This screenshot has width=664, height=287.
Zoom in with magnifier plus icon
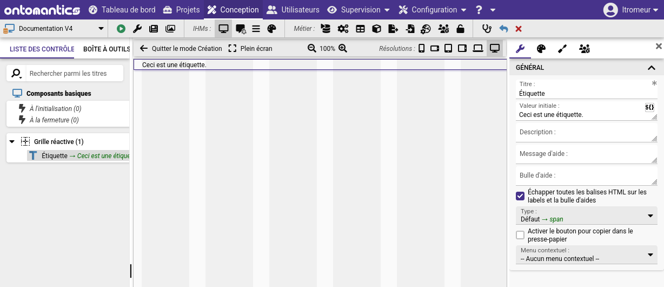point(342,48)
